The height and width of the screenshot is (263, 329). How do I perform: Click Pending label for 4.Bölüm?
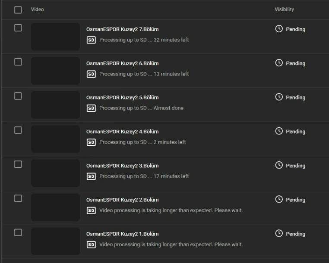tap(296, 131)
